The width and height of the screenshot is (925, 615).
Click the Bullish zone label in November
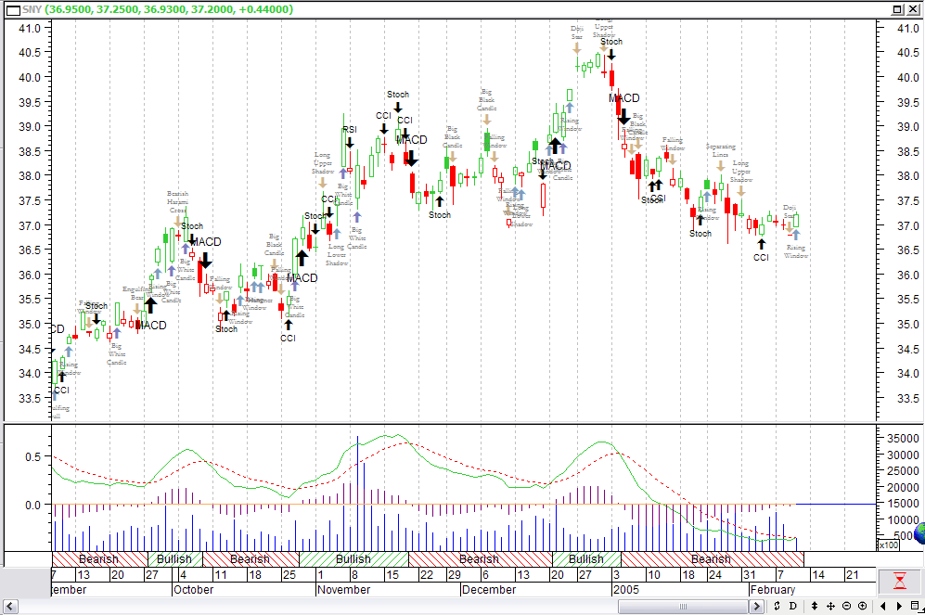click(x=353, y=559)
